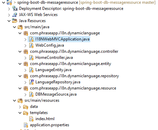Select the 'src/main/java' label
Screen dimensions: 158x130
[x=37, y=27]
